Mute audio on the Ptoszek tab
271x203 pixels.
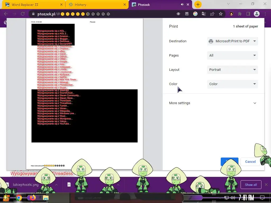[182, 4]
